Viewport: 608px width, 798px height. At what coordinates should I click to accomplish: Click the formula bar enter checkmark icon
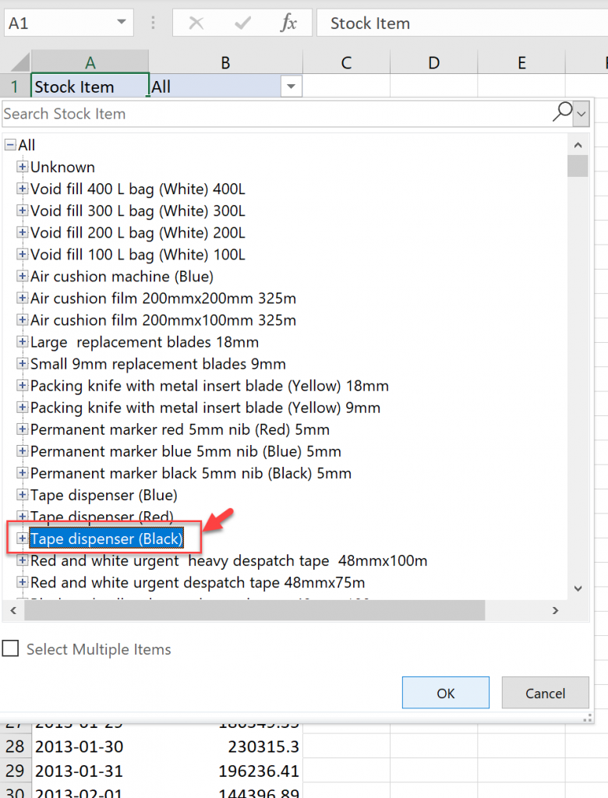click(242, 23)
